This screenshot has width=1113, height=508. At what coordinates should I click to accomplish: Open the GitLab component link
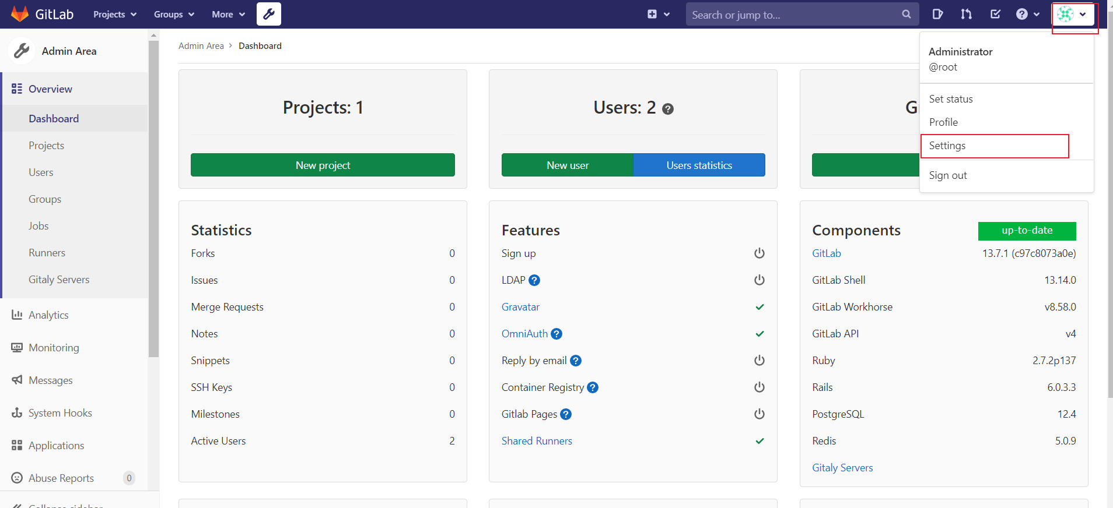tap(827, 253)
